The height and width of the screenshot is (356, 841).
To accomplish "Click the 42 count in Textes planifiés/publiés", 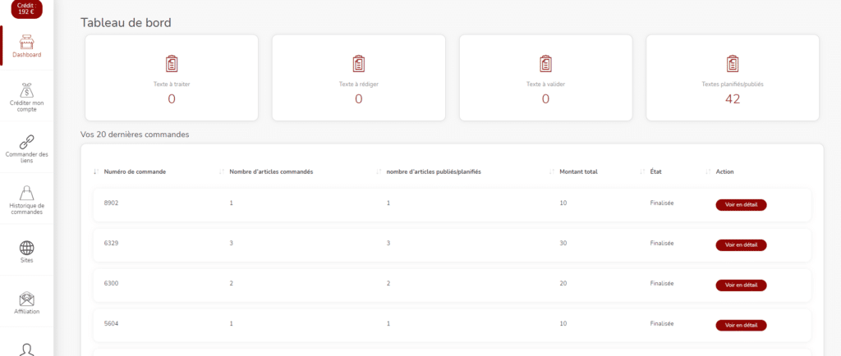I will click(732, 99).
